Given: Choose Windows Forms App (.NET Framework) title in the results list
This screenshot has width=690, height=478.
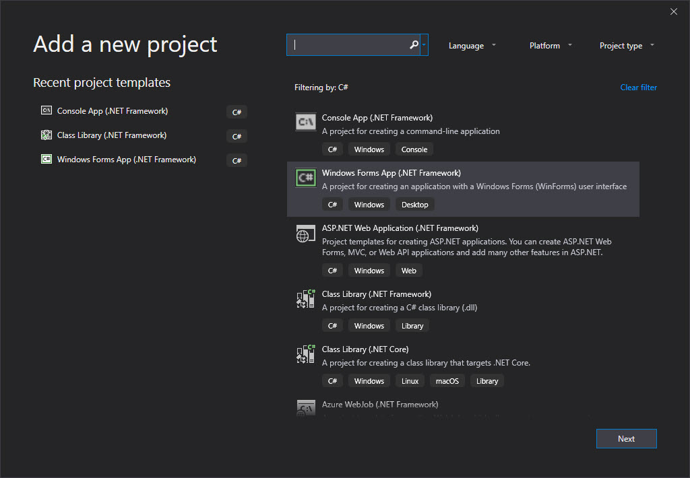Looking at the screenshot, I should 391,173.
